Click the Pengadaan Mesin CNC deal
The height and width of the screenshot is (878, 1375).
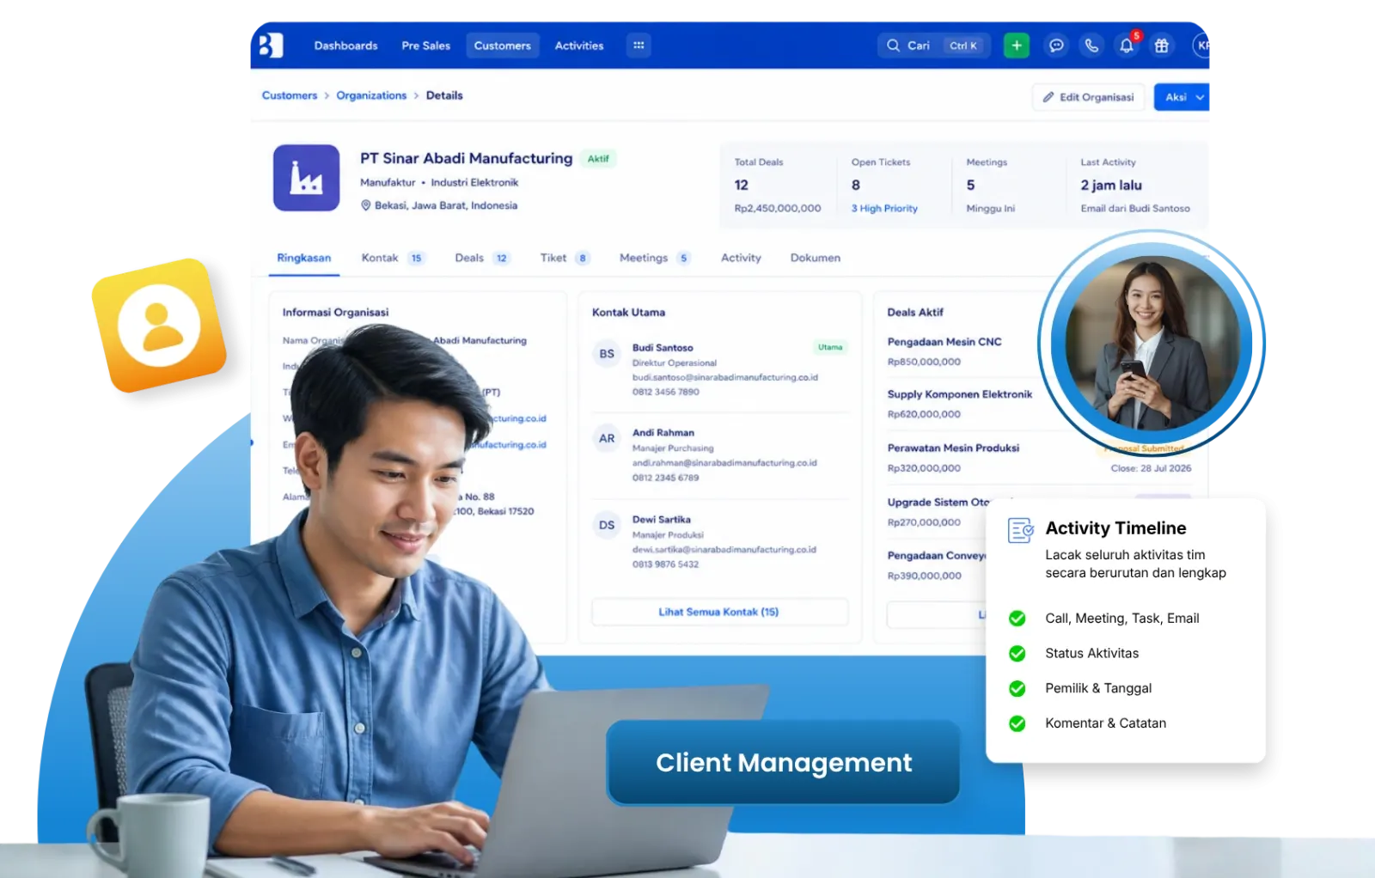(x=944, y=342)
